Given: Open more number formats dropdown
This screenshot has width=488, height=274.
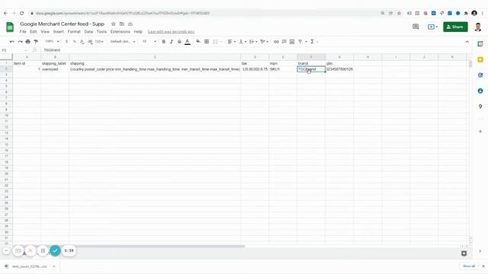Looking at the screenshot, I should coord(99,42).
